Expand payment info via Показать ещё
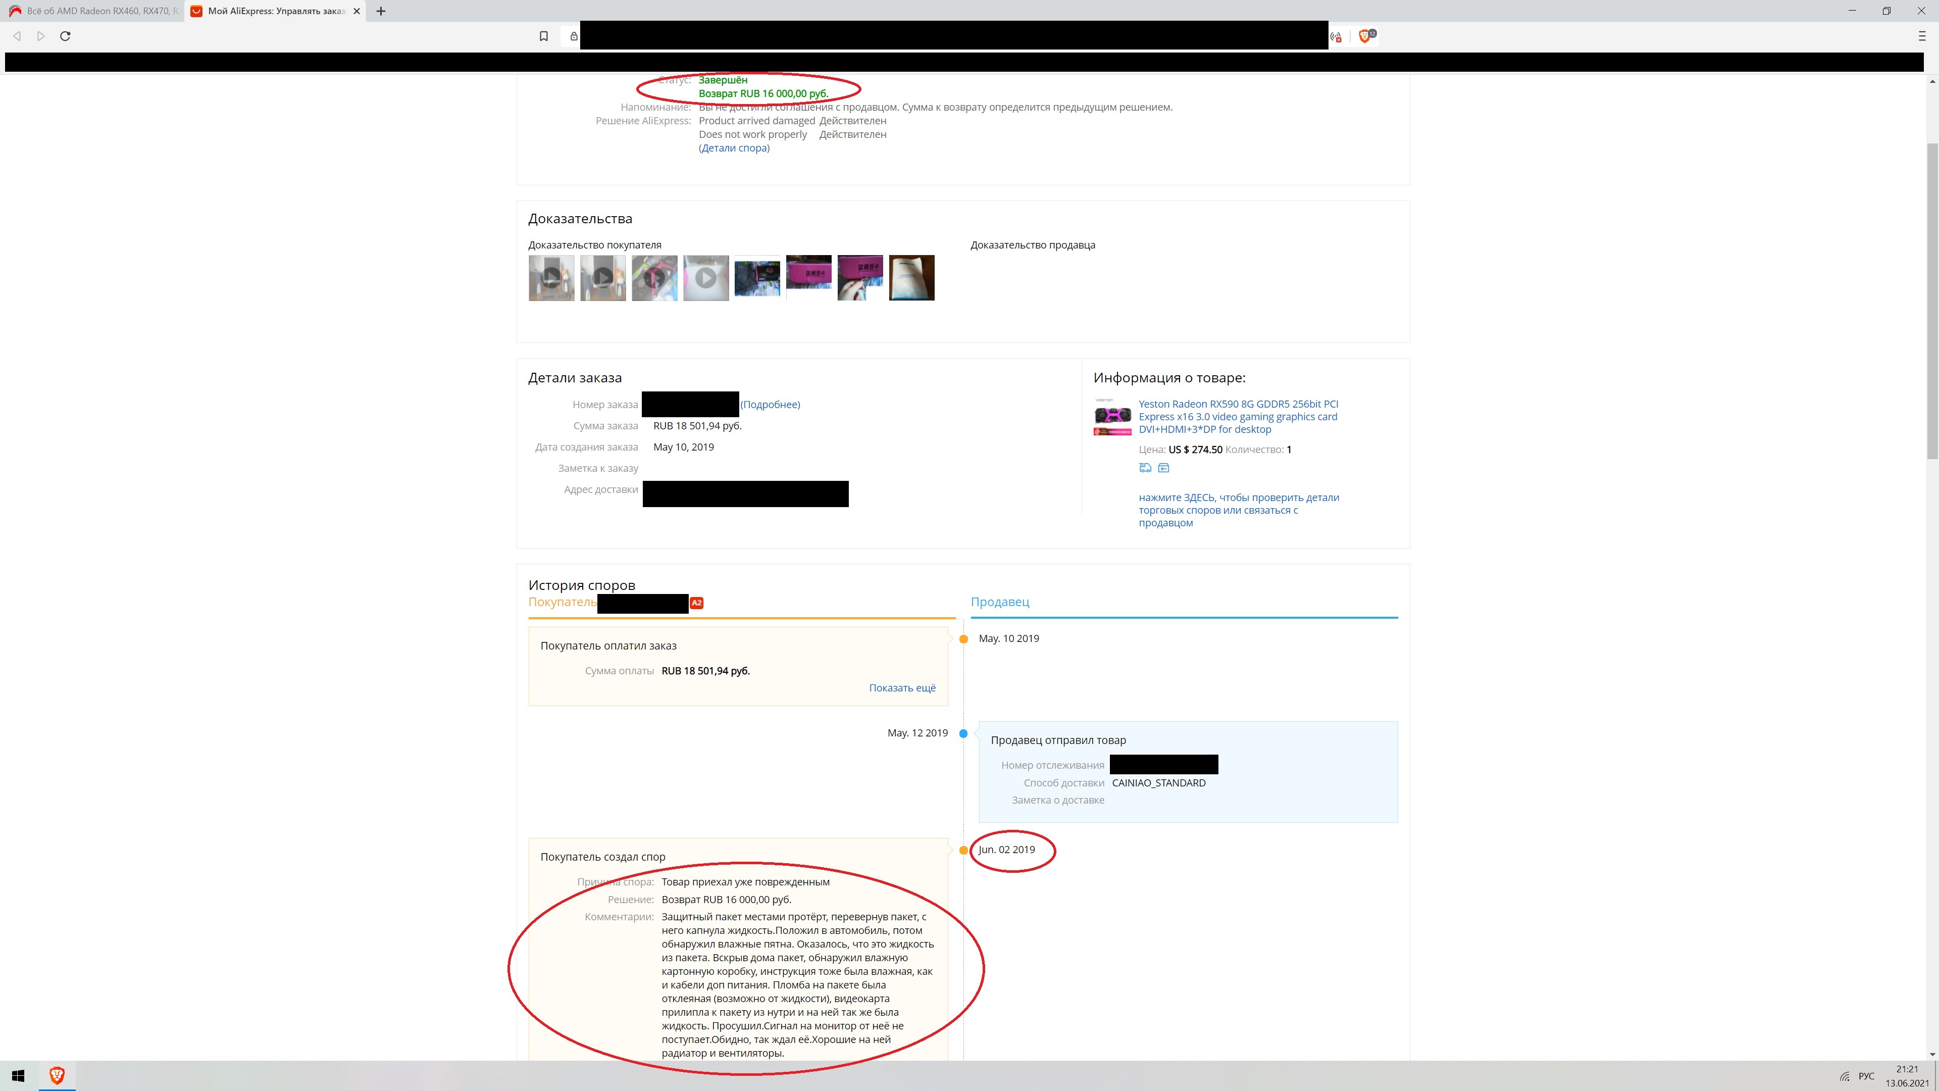This screenshot has width=1939, height=1091. point(902,688)
